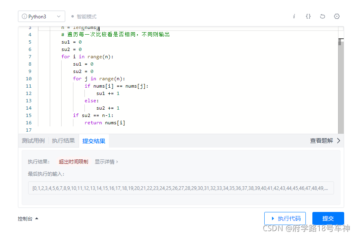The height and width of the screenshot is (236, 356).
Task: Toggle the 控制台 console panel
Action: pyautogui.click(x=28, y=219)
